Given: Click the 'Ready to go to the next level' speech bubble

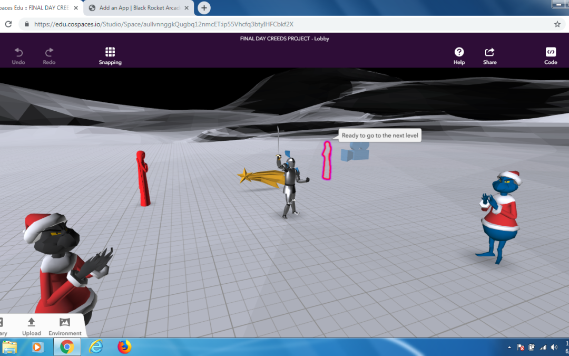Looking at the screenshot, I should (379, 136).
